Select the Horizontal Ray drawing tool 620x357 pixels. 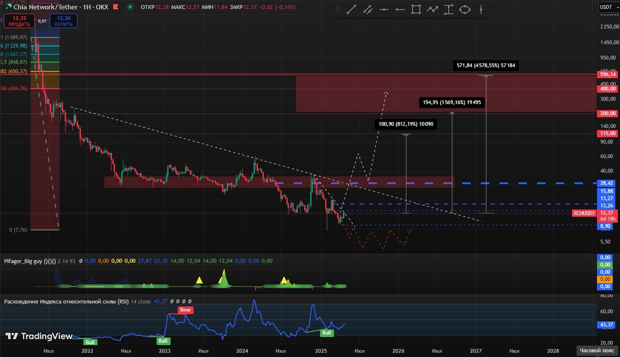(x=400, y=9)
